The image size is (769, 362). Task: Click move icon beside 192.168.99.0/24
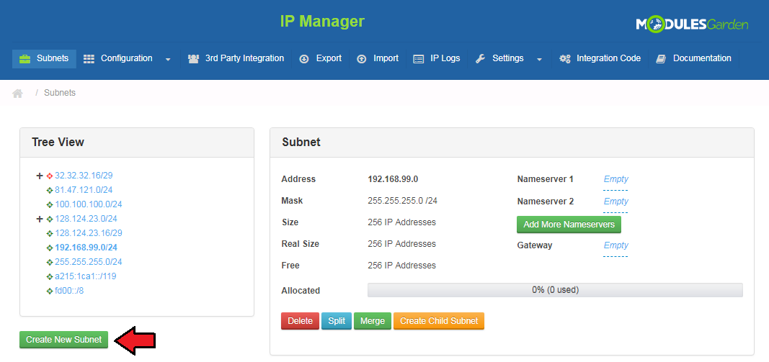[50, 248]
